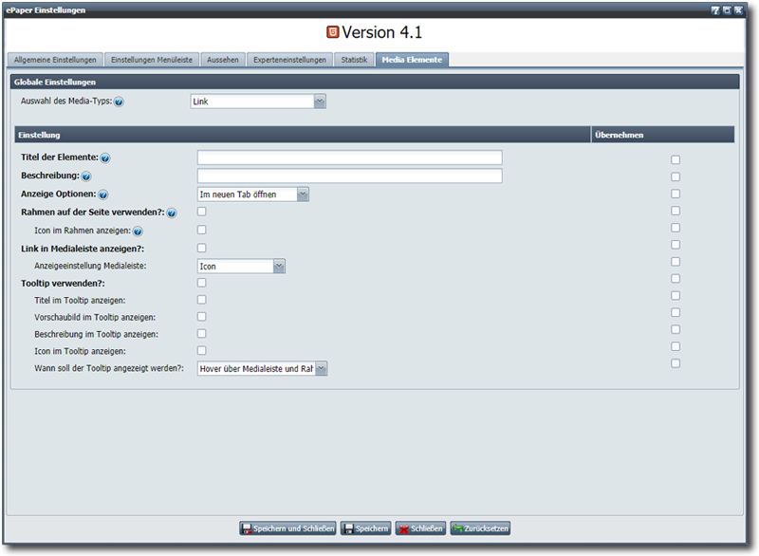Screen dimensions: 759x556
Task: Click into Beschreibung text field
Action: 349,176
